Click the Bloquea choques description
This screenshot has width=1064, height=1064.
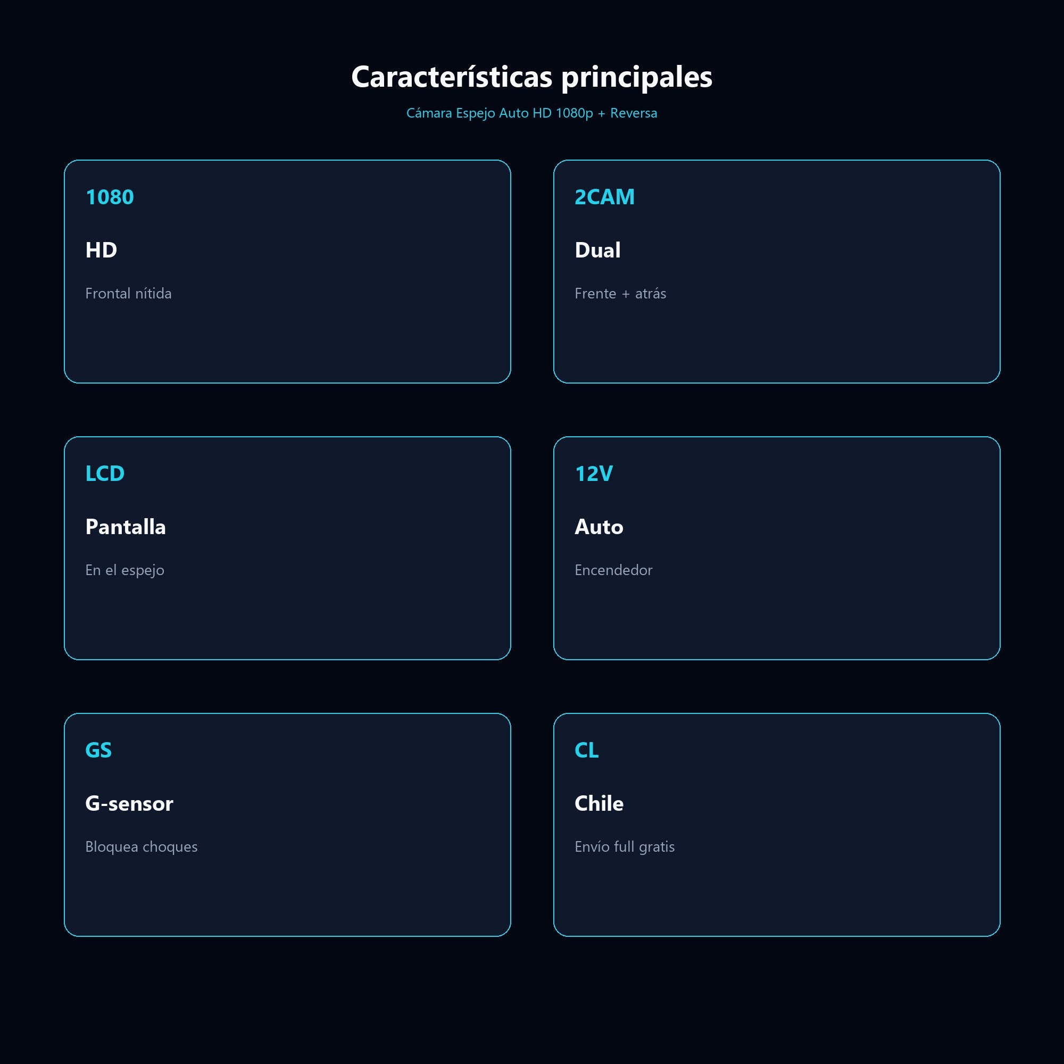142,846
